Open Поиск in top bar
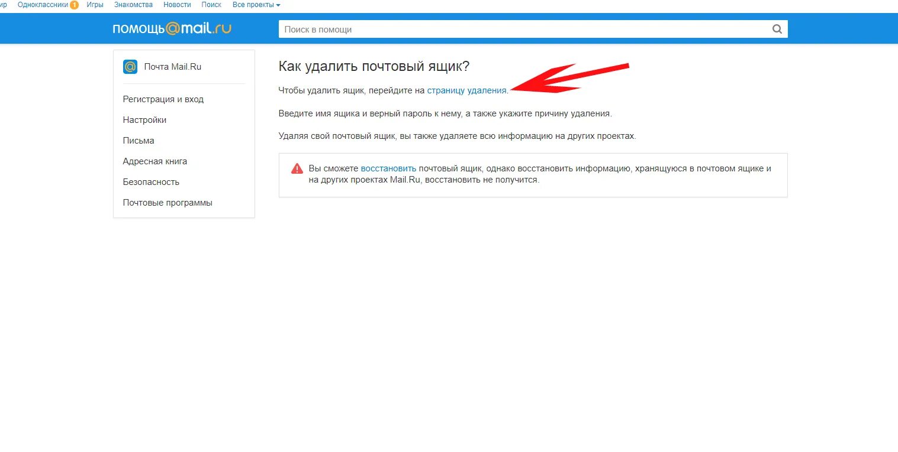Screen dimensions: 898x452 (x=211, y=5)
